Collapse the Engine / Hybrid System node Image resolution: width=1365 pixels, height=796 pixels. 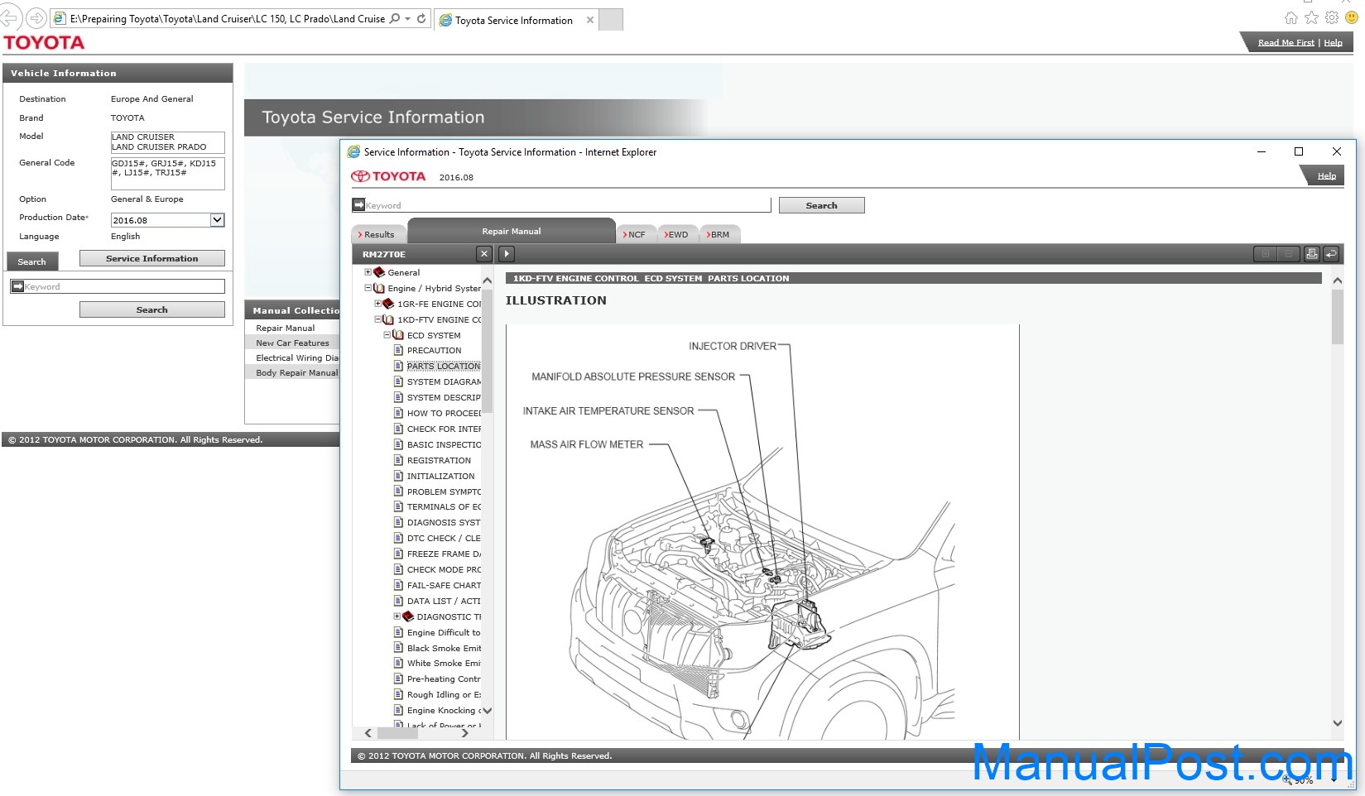tap(368, 288)
